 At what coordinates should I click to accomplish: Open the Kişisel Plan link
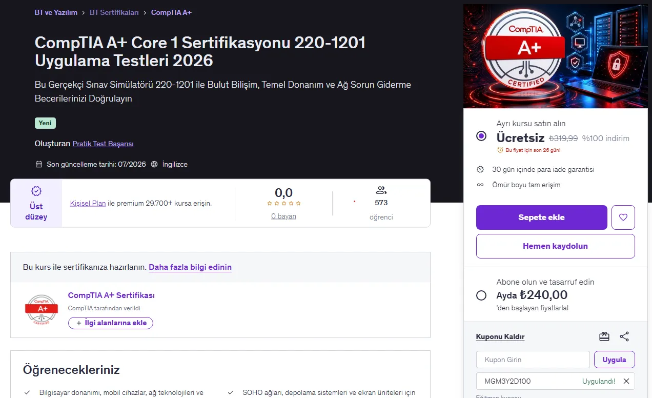88,203
